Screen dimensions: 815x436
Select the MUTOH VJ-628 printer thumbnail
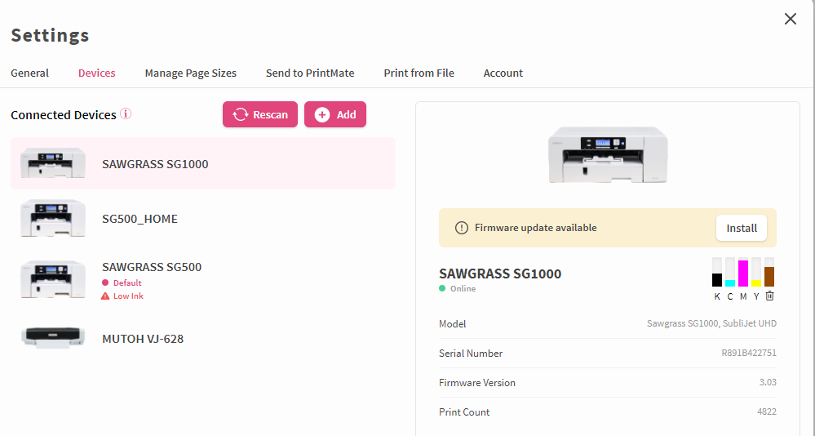click(x=52, y=338)
